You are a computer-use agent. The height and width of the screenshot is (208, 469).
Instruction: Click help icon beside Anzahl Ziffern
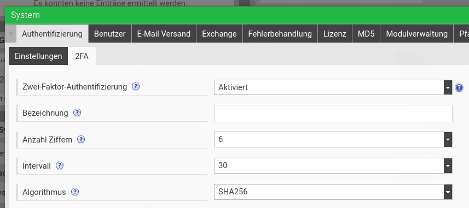point(81,139)
